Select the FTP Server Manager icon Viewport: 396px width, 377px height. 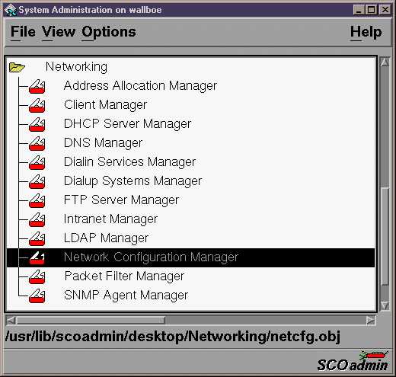[37, 200]
